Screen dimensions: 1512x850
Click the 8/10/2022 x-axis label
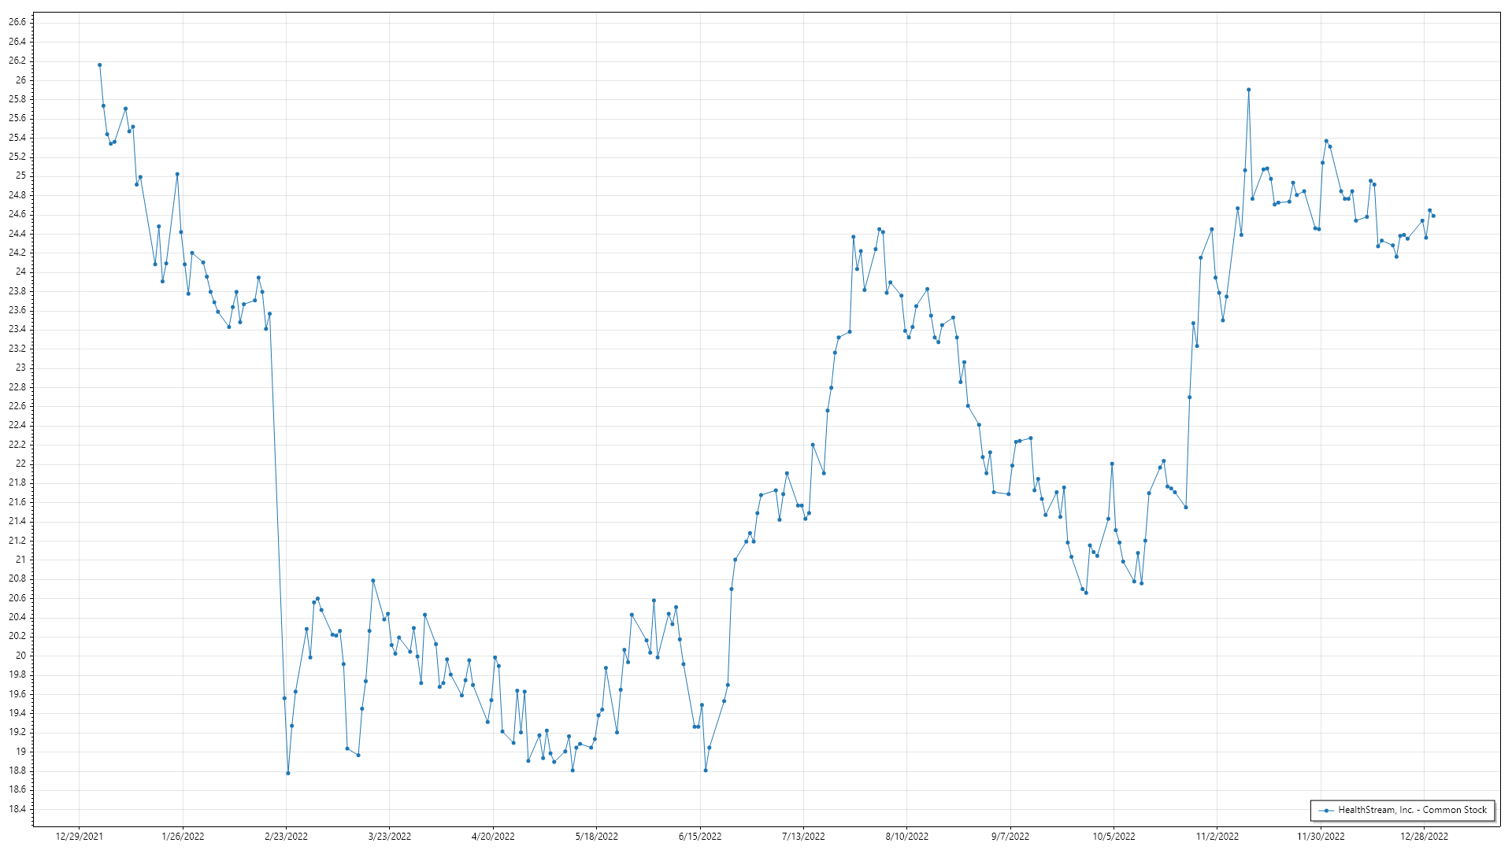pyautogui.click(x=906, y=837)
